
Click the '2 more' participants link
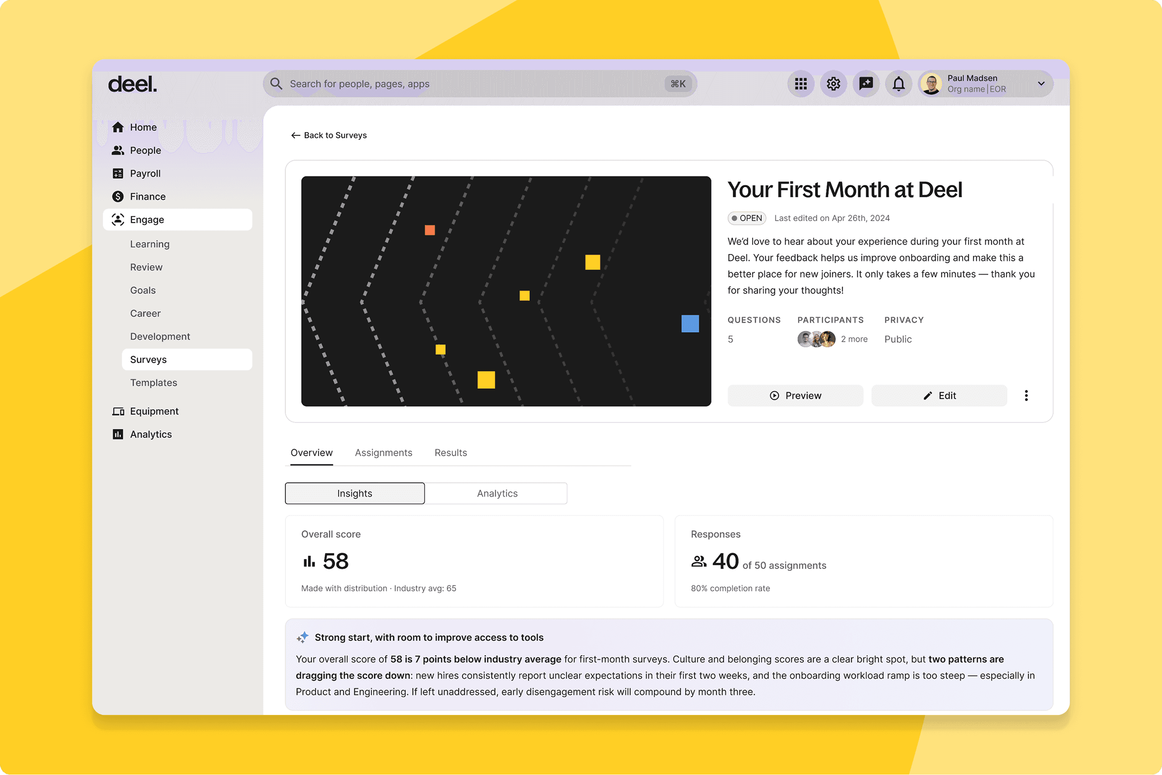854,339
